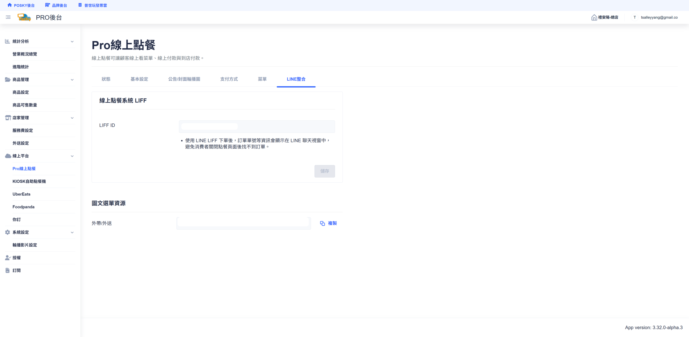Collapse the 系統設定 section chevron
Image resolution: width=689 pixels, height=337 pixels.
coord(72,232)
